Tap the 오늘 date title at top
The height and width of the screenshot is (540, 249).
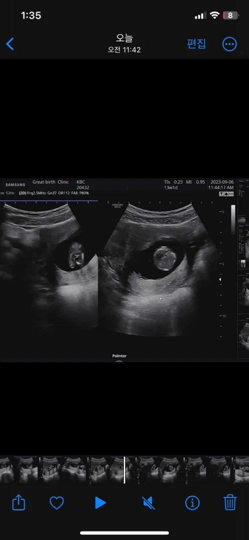[124, 38]
